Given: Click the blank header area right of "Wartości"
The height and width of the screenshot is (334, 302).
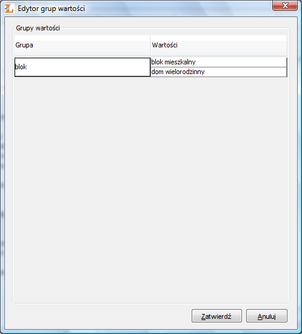Looking at the screenshot, I should (232, 46).
